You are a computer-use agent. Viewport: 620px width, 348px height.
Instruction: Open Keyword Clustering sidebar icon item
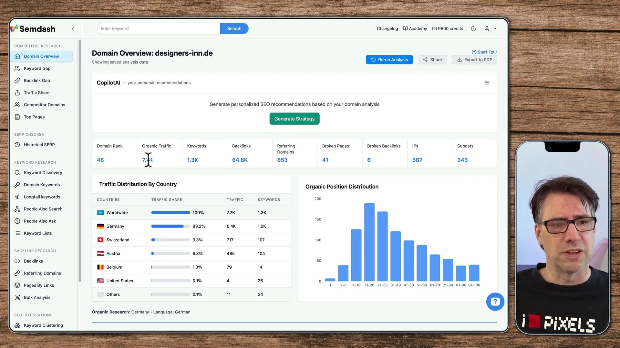[x=17, y=325]
